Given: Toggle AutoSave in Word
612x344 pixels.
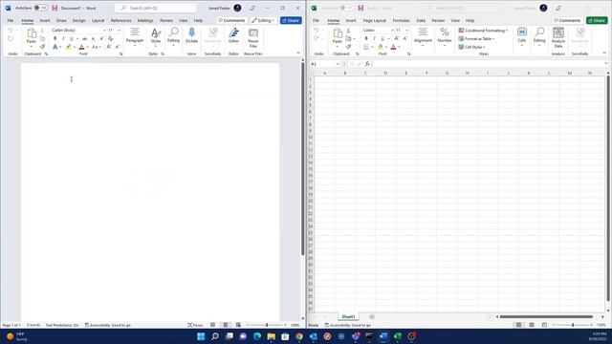Looking at the screenshot, I should 40,8.
